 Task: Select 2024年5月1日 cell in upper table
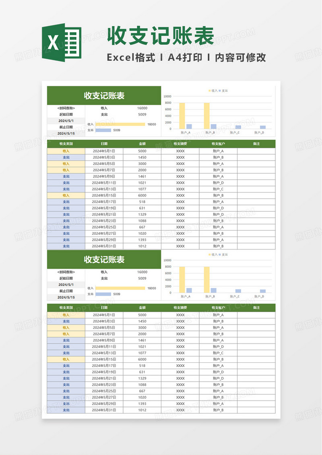pyautogui.click(x=104, y=151)
